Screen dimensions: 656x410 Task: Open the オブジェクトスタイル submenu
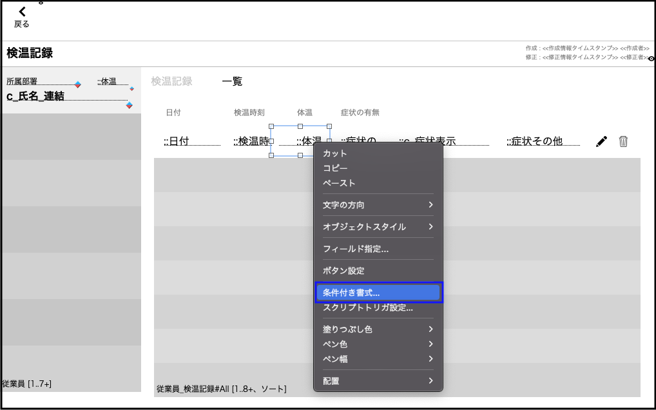[378, 227]
